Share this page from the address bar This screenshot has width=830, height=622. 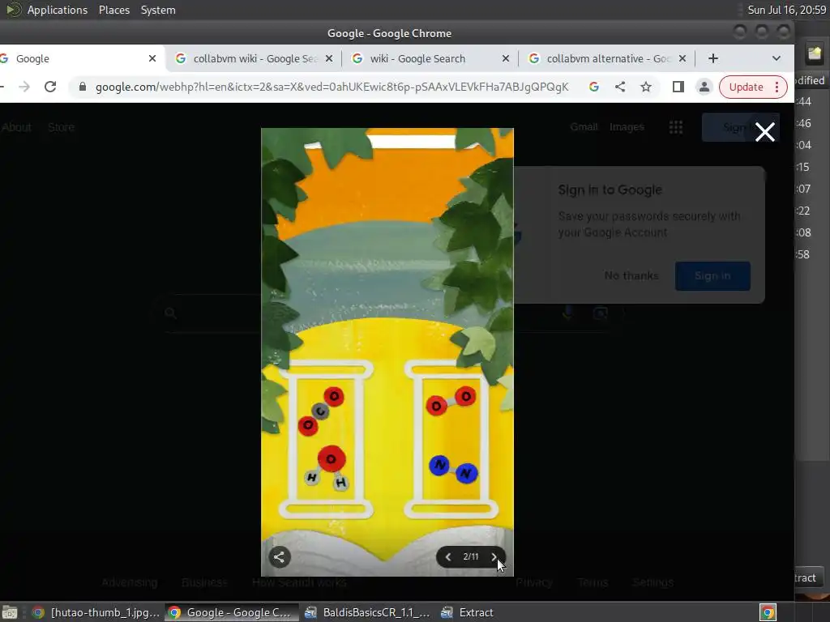620,87
